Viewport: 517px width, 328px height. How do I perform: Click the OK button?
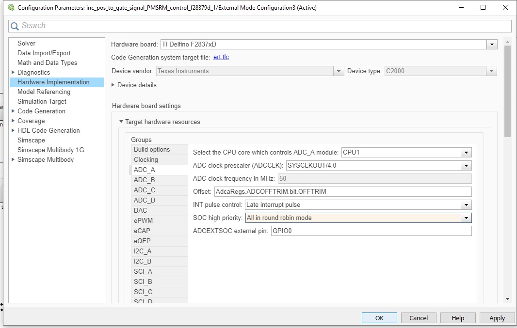379,318
